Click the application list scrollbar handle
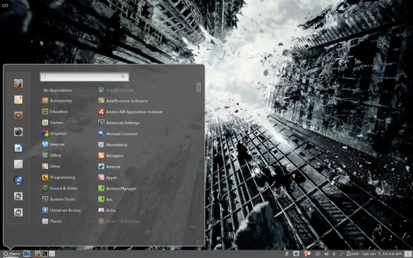This screenshot has height=258, width=413. click(x=198, y=87)
